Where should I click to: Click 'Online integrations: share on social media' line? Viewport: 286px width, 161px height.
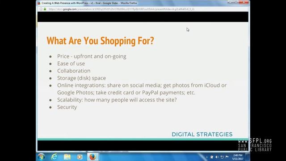tap(142, 85)
